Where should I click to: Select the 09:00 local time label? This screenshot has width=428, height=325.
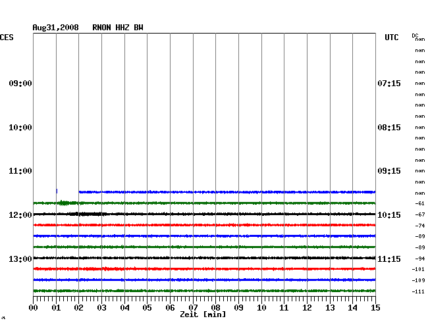click(20, 84)
